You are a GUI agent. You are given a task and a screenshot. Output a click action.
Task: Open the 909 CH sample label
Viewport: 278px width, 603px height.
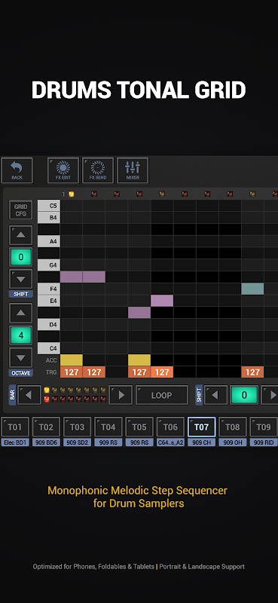[201, 442]
